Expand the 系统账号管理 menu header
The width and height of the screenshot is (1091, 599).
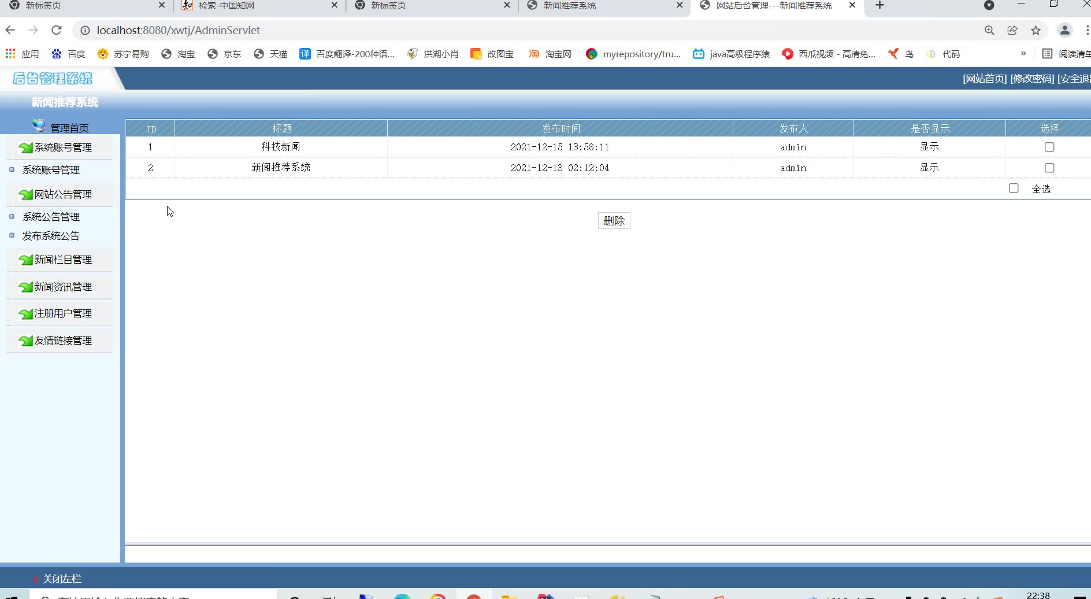pos(60,147)
